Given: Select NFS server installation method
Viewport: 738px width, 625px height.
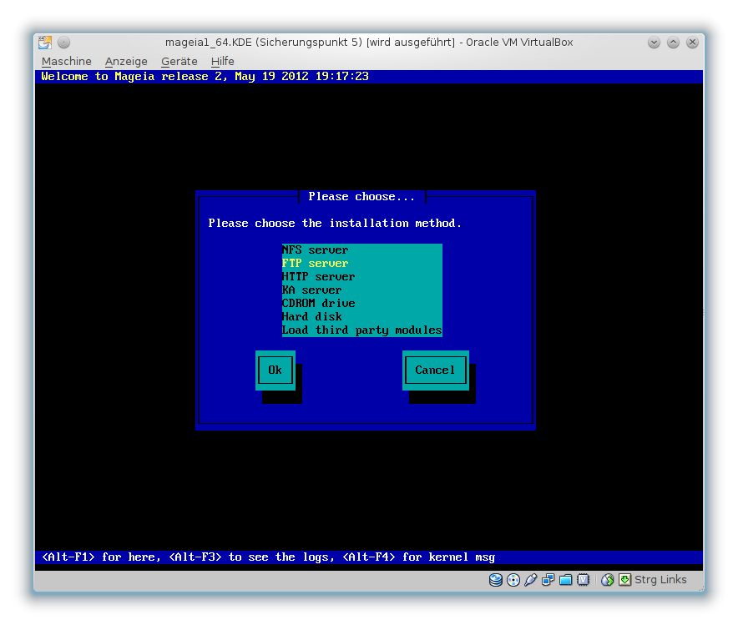Looking at the screenshot, I should (x=316, y=249).
